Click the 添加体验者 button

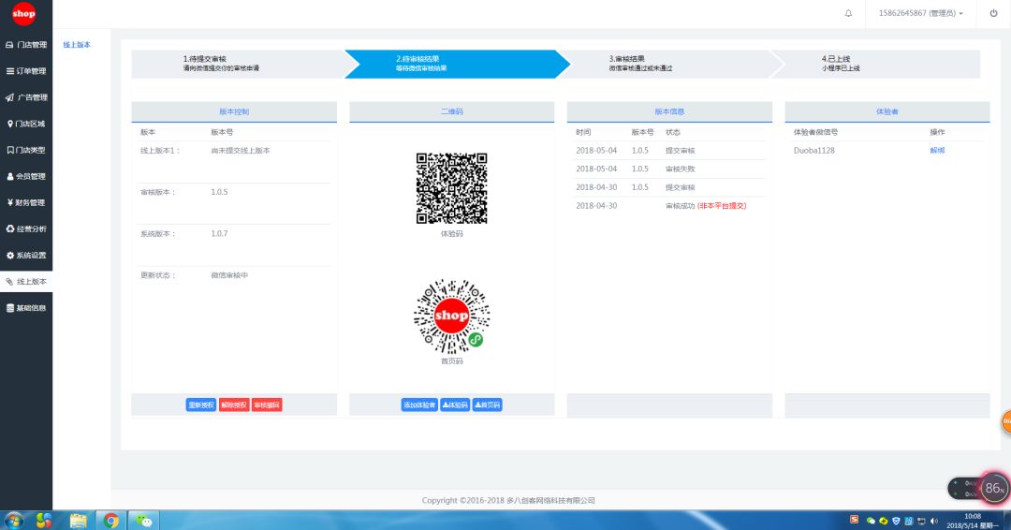[x=419, y=405]
